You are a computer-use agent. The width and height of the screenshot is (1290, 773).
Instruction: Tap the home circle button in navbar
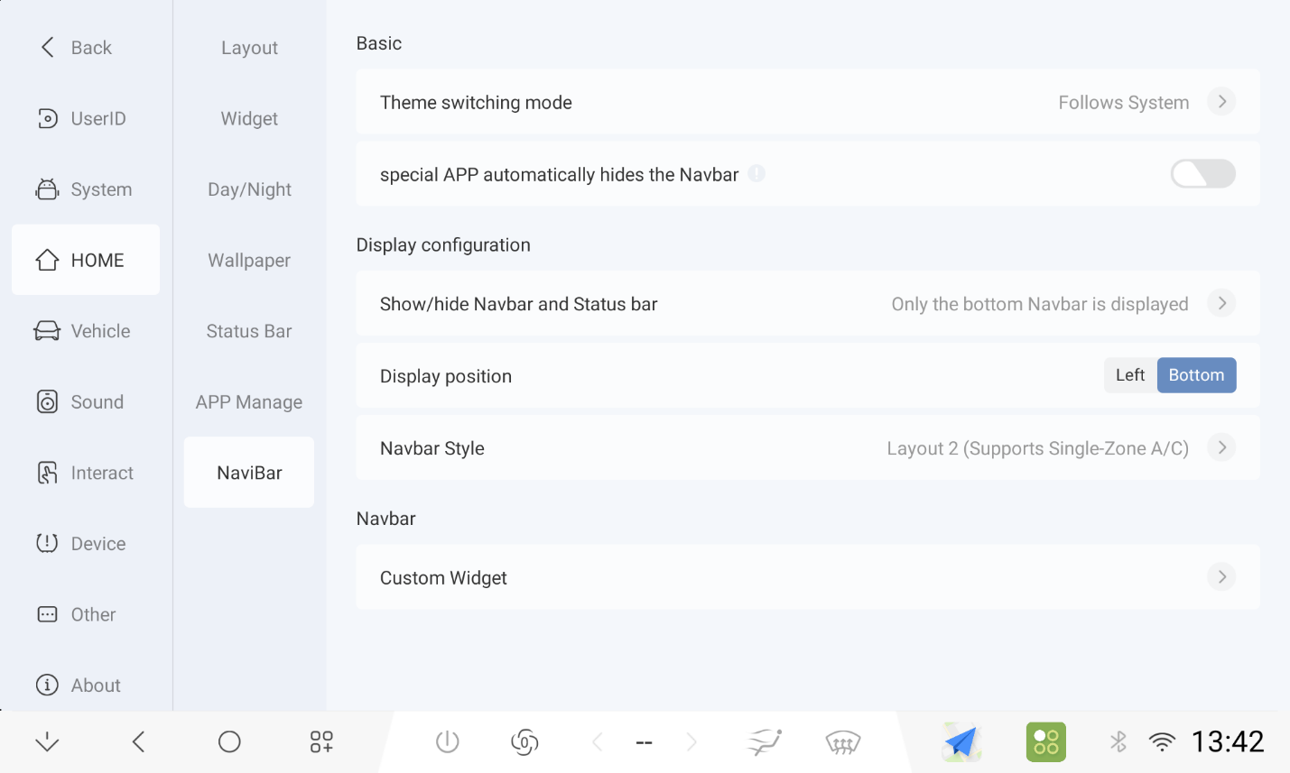pos(229,742)
